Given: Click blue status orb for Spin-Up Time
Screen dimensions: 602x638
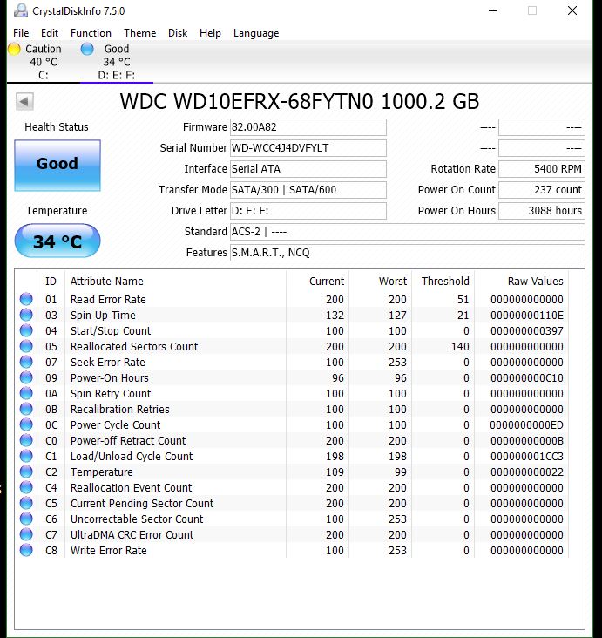Looking at the screenshot, I should [x=26, y=315].
